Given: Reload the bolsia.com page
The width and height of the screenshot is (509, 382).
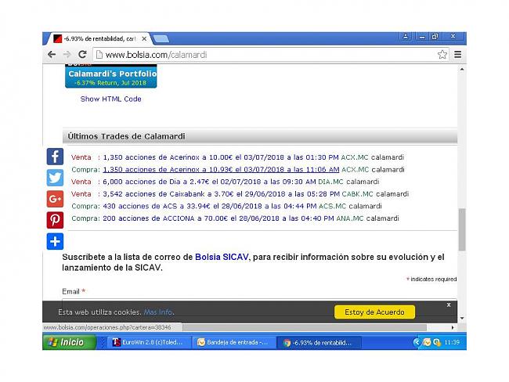Looking at the screenshot, I should click(82, 55).
